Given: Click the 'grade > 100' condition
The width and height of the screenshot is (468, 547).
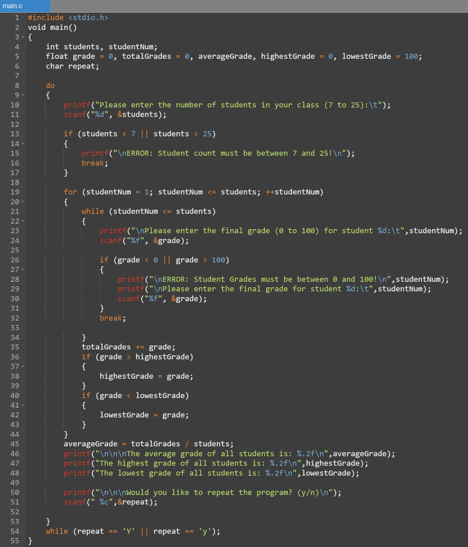Looking at the screenshot, I should (x=200, y=260).
